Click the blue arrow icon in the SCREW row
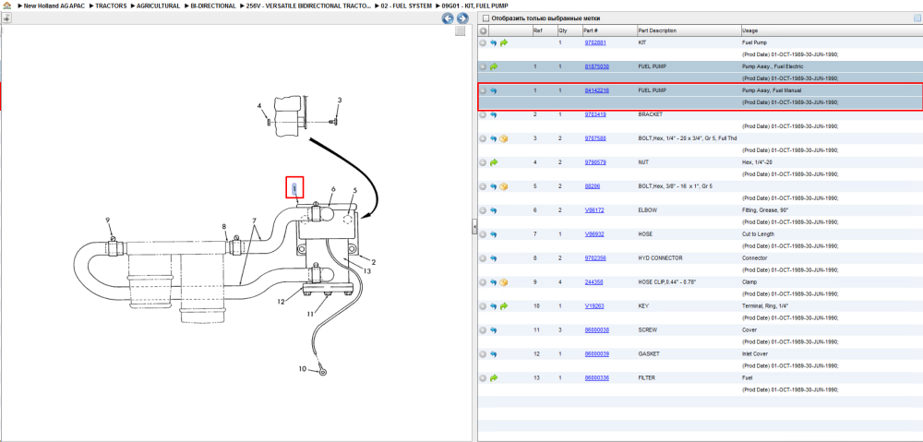 pos(493,330)
